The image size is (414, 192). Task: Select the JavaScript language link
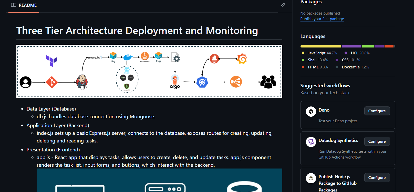pyautogui.click(x=322, y=53)
